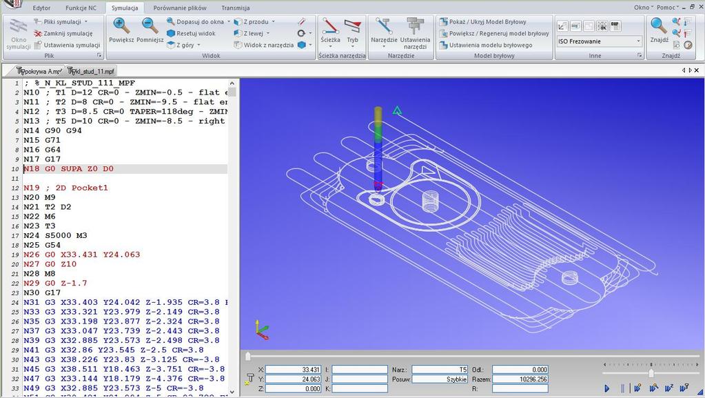The width and height of the screenshot is (705, 398).
Task: Click the tool status icon beside coordinates
Action: point(250,379)
